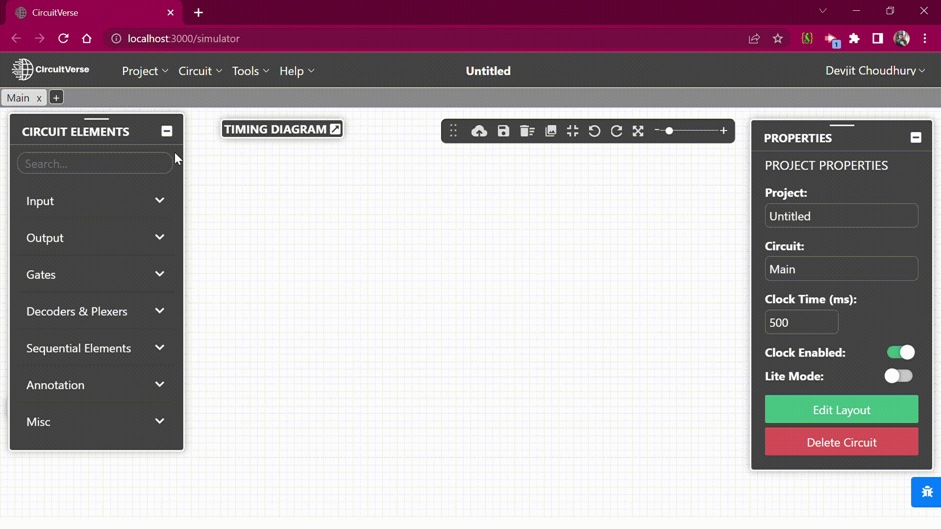Click the fit to screen icon
941x529 pixels.
coord(572,131)
